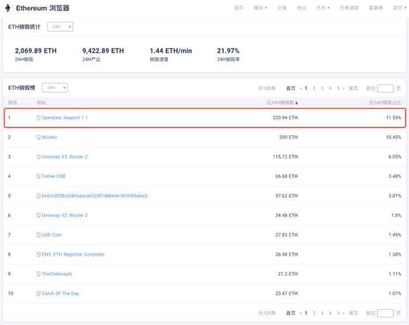Click contract icon beside Uniswap V3: Router 2
This screenshot has width=409, height=325.
pyautogui.click(x=39, y=157)
